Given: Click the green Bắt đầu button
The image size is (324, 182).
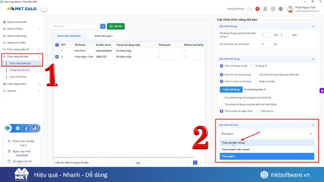Looking at the screenshot, I should click(x=116, y=26).
